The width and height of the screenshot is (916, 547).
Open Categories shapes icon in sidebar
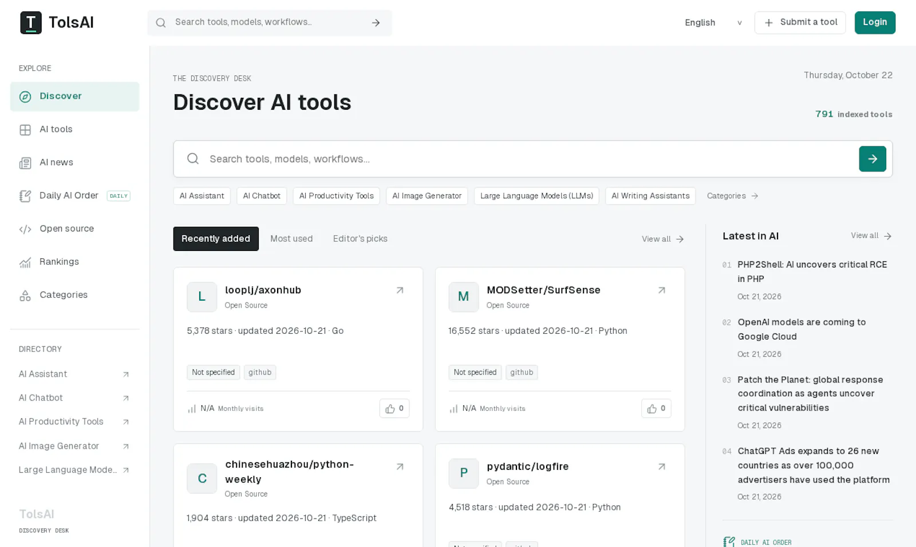click(x=25, y=296)
